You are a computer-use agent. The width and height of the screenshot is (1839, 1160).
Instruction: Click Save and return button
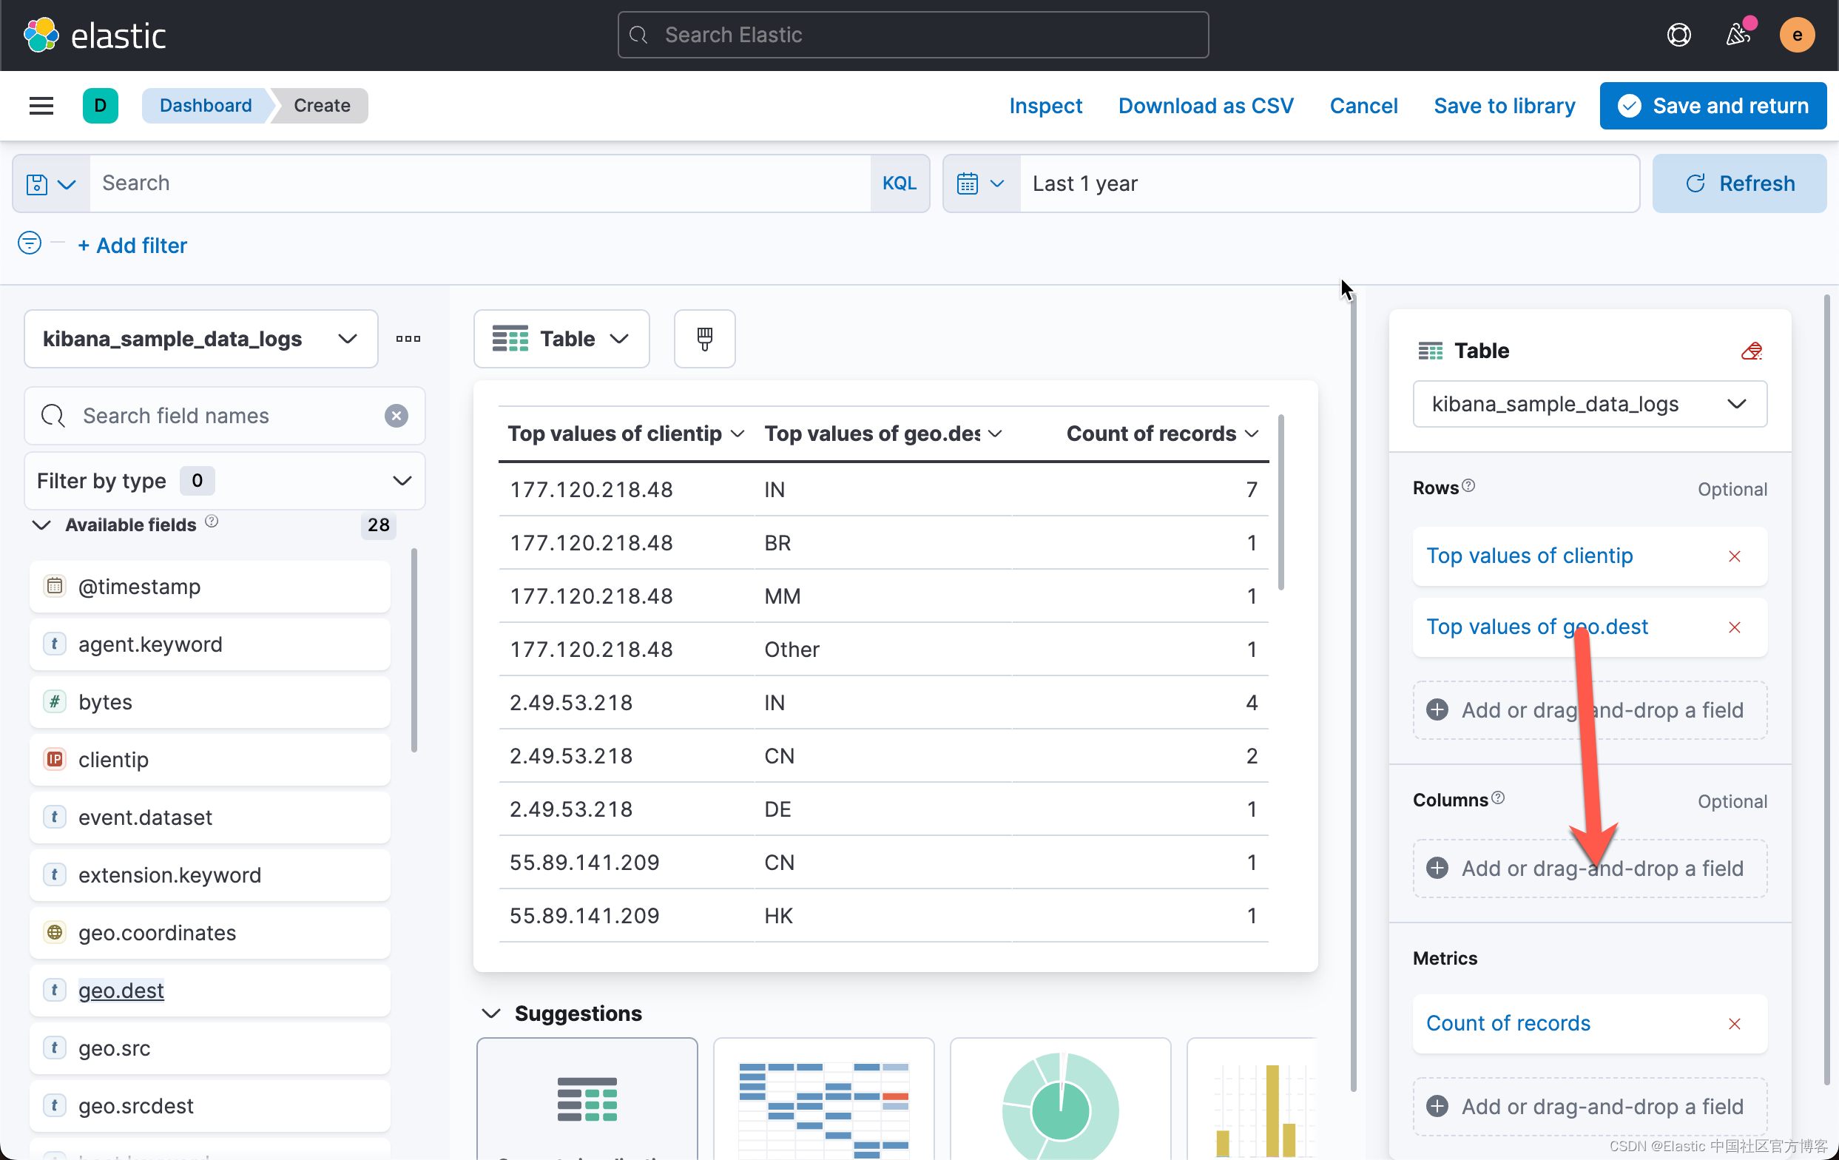[x=1713, y=105]
